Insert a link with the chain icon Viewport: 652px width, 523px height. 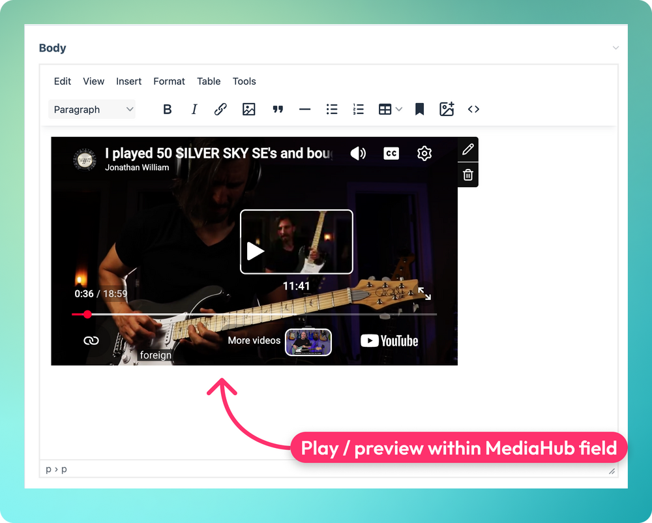(x=220, y=110)
